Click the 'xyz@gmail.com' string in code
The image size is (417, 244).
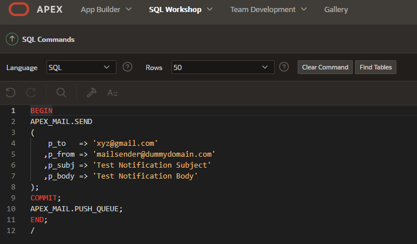[125, 144]
